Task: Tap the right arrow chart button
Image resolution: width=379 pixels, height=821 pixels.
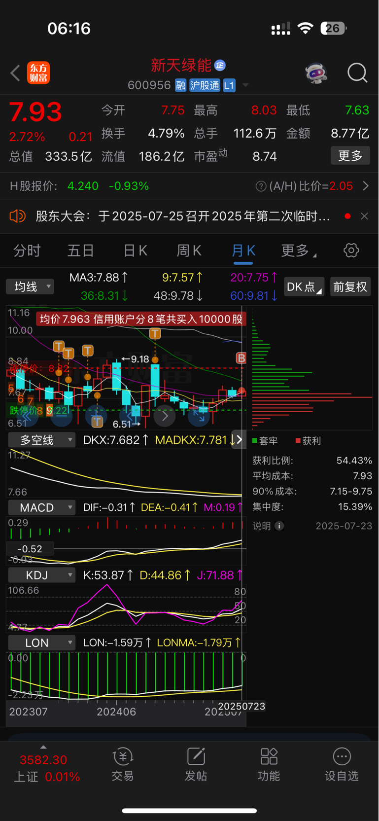Action: coord(165,417)
